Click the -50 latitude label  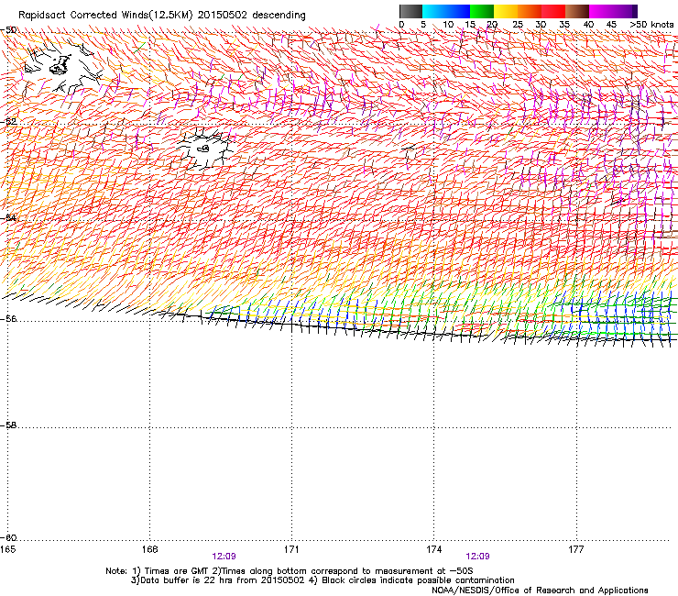pyautogui.click(x=8, y=30)
